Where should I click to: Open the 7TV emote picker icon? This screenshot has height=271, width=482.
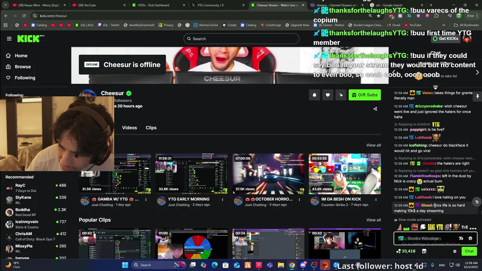[461, 238]
